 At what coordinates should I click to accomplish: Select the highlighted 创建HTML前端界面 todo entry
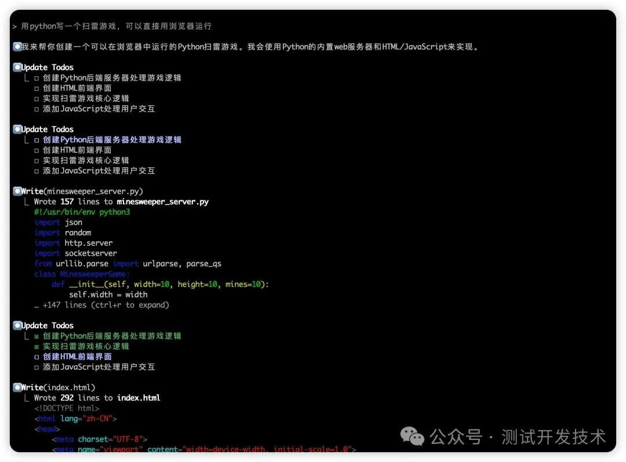click(76, 356)
